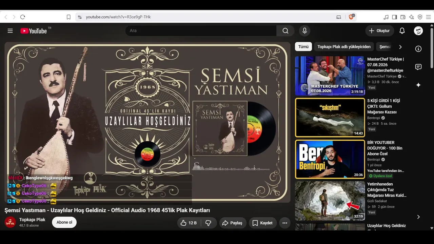
Task: Open 'MasterChef Türkiye | 07.08.2026' video title
Action: point(386,65)
